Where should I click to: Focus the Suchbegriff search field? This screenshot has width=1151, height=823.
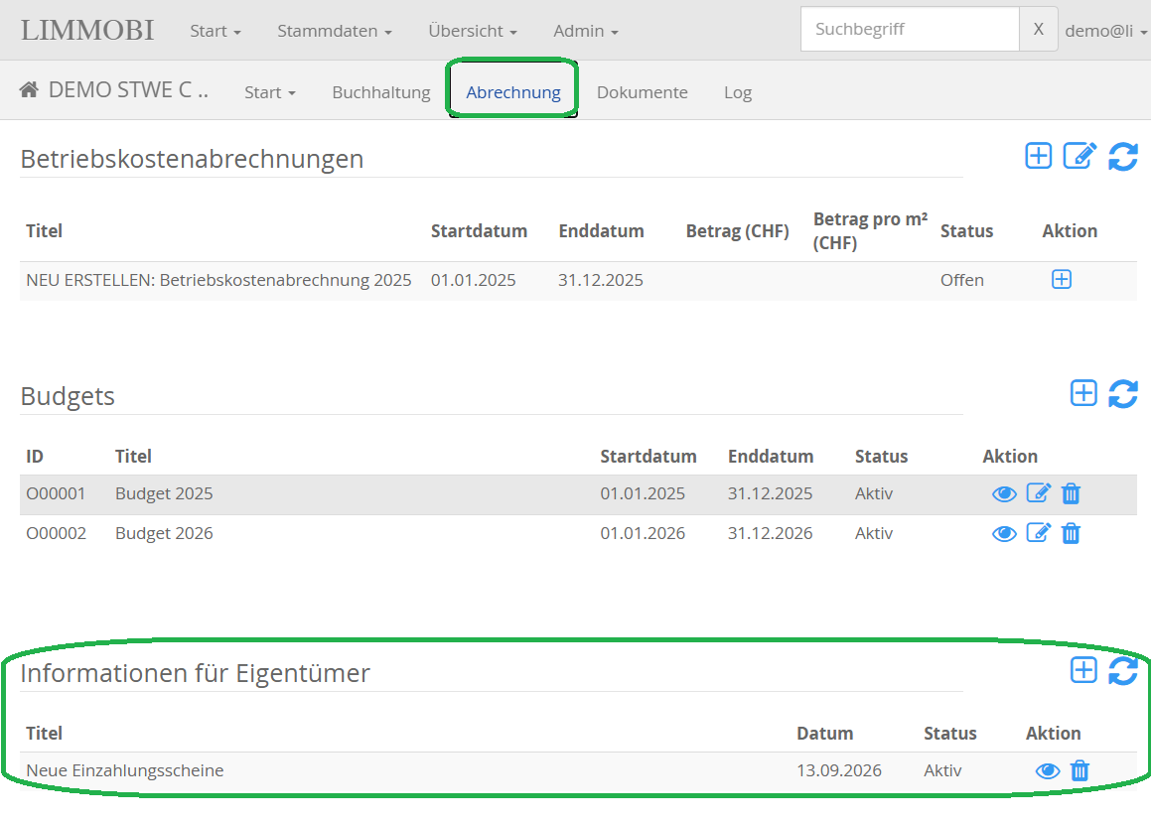pyautogui.click(x=910, y=30)
